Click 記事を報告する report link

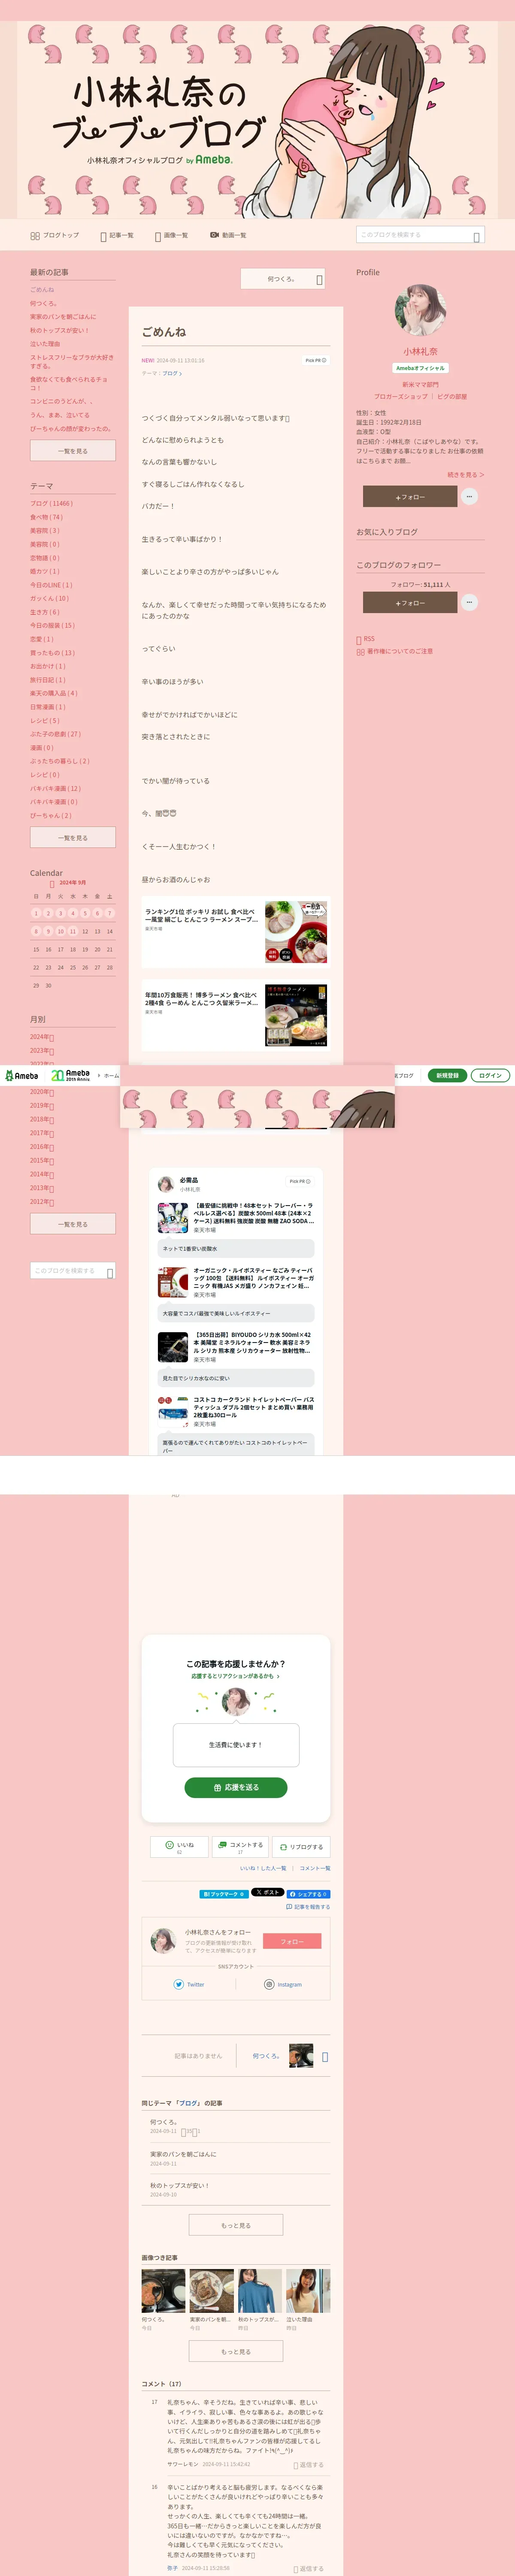(308, 1907)
